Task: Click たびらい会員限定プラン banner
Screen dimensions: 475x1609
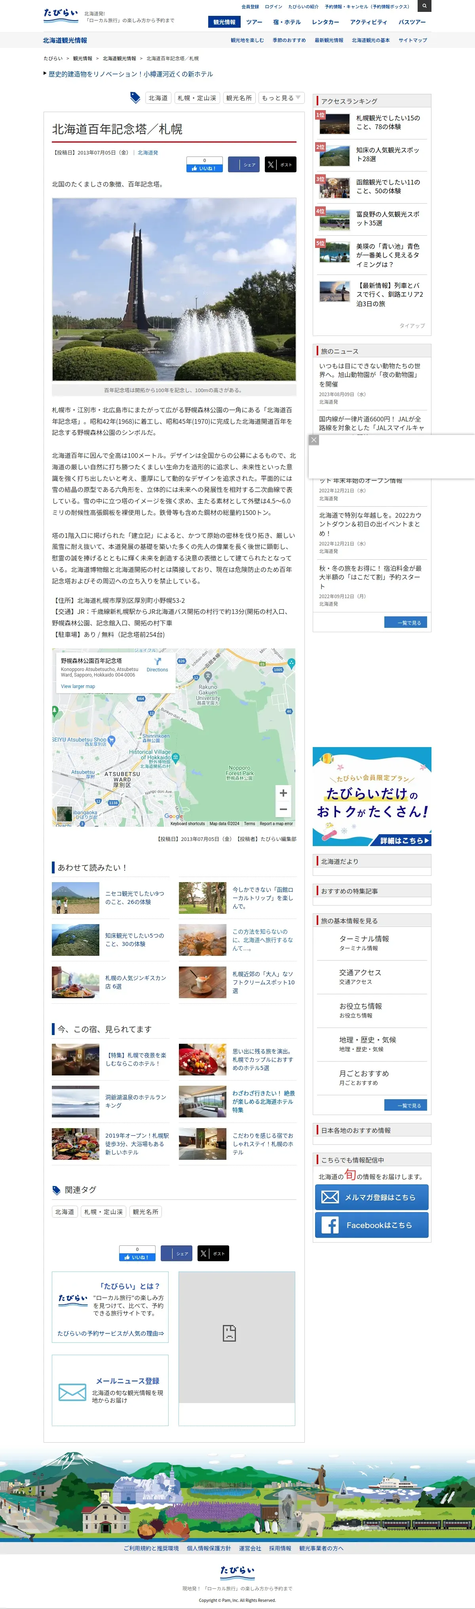Action: 371,797
